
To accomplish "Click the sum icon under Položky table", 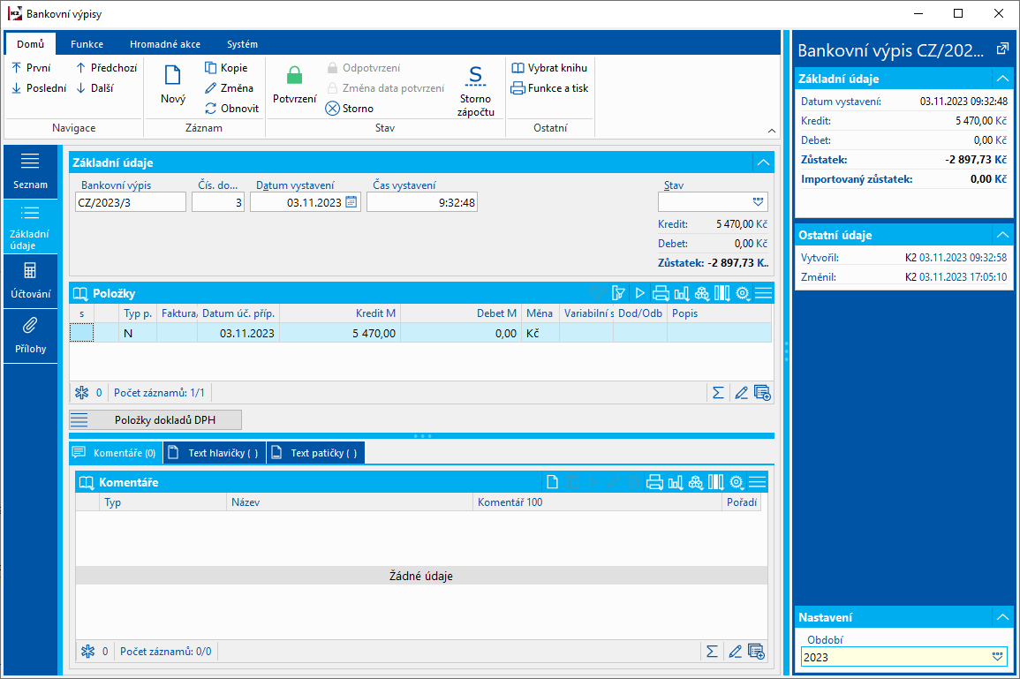I will click(717, 392).
